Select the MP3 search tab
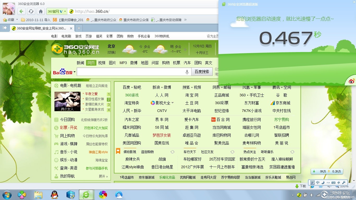Image resolution: width=356 pixels, height=200 pixels. (123, 63)
